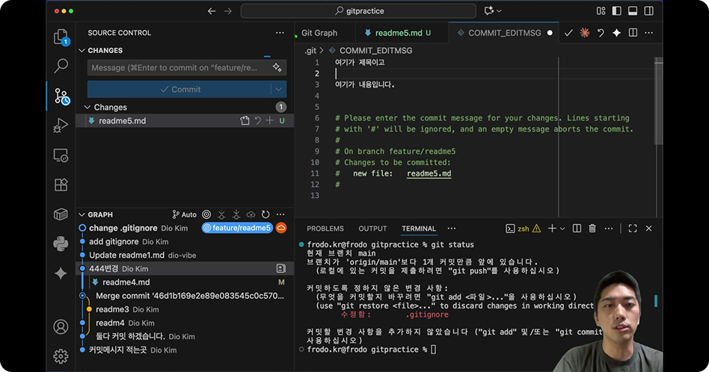Image resolution: width=709 pixels, height=372 pixels.
Task: Discard changes for readme5.md
Action: coord(257,121)
